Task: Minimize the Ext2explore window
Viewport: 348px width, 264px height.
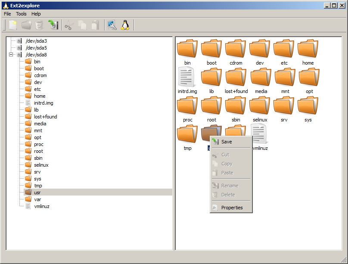Action: [327, 6]
